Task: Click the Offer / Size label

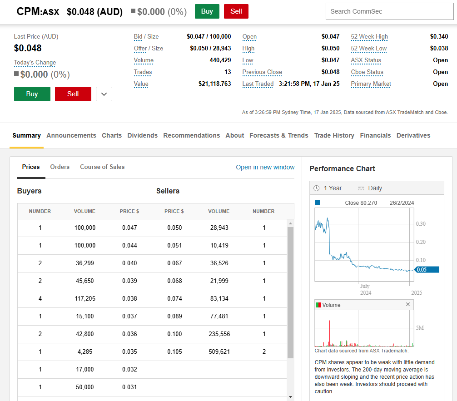Action: click(149, 49)
